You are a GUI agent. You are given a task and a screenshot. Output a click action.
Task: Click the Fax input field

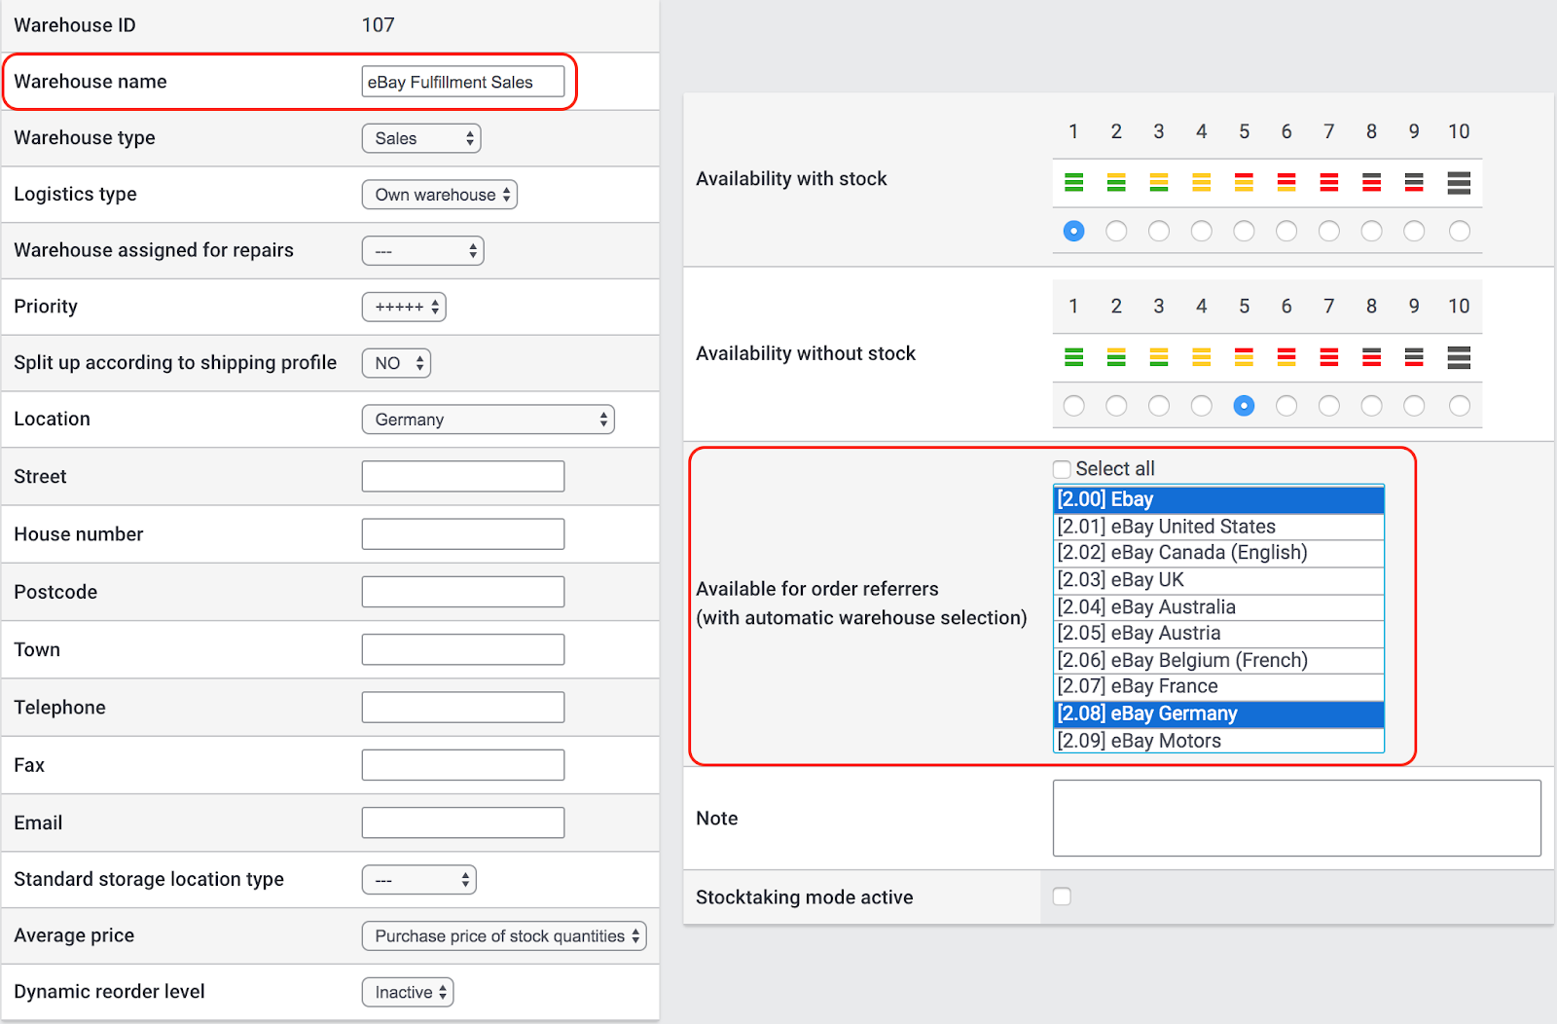click(463, 765)
